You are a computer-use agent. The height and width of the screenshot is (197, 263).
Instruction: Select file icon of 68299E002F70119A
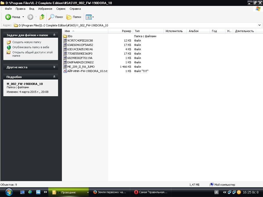click(65, 58)
